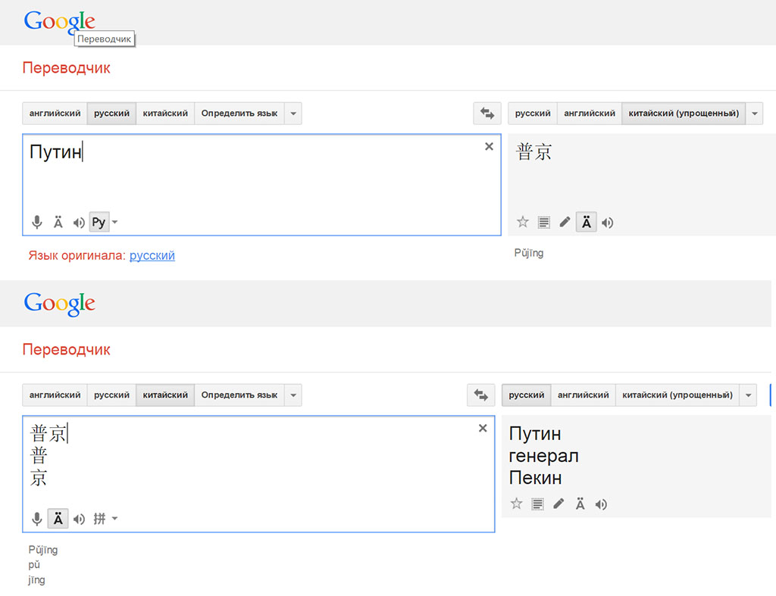
Task: Swap languages in the bottom translator
Action: coord(481,395)
